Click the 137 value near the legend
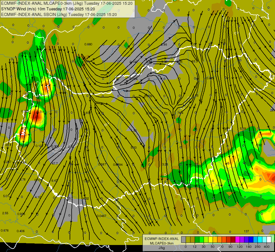Screen dimensions: 275x252 click(x=246, y=231)
